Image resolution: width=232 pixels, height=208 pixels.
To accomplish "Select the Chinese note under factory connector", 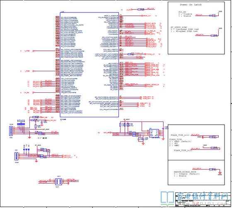I will (x=42, y=138).
